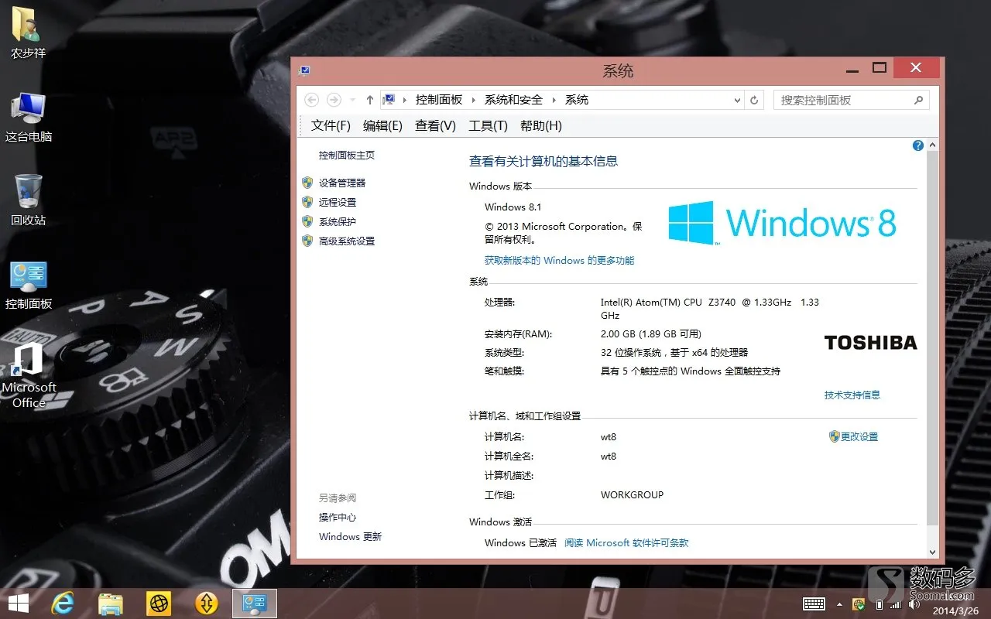Select the Control Panel taskbar button
The width and height of the screenshot is (991, 619).
(254, 603)
